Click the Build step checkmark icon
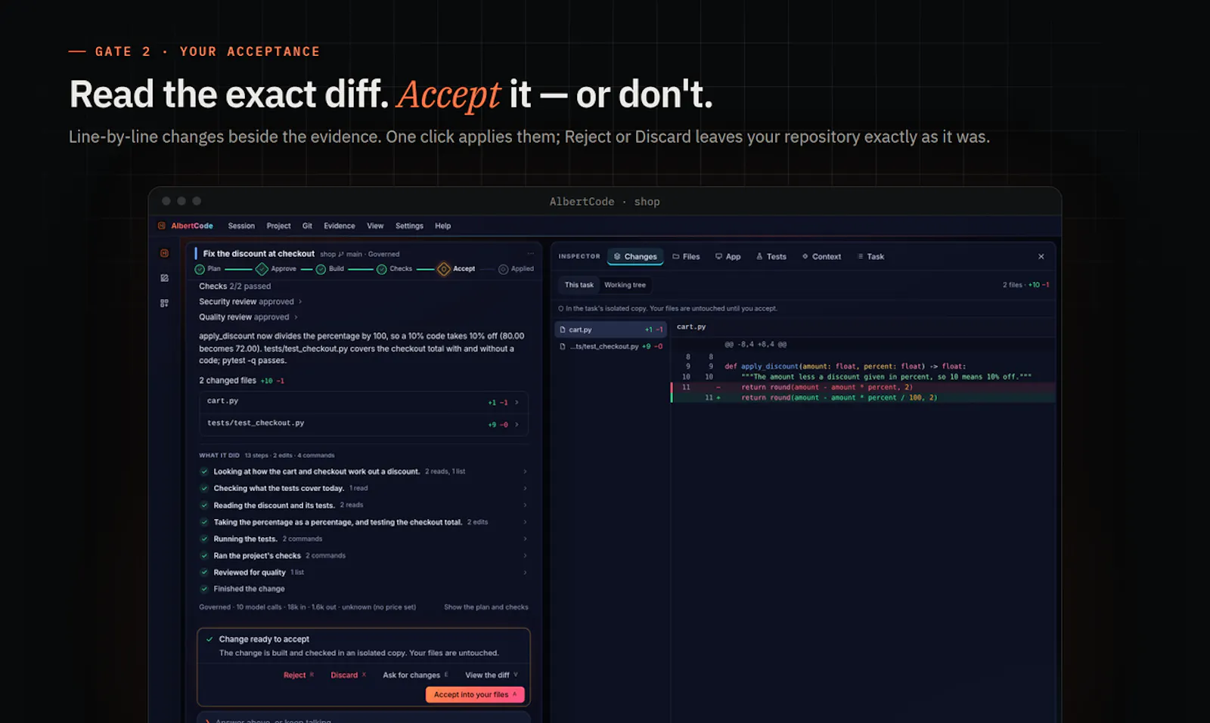This screenshot has width=1210, height=723. pyautogui.click(x=321, y=269)
